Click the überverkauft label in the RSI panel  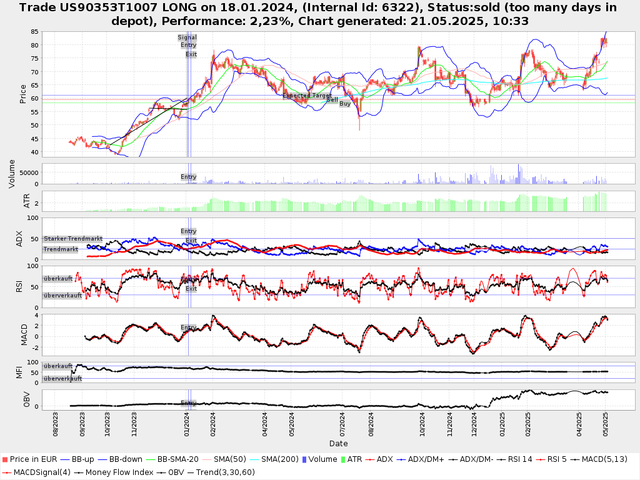click(62, 295)
